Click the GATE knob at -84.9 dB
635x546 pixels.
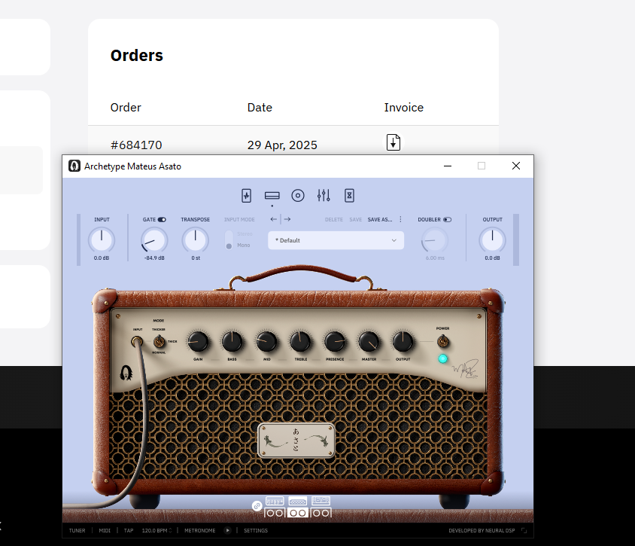(x=154, y=240)
